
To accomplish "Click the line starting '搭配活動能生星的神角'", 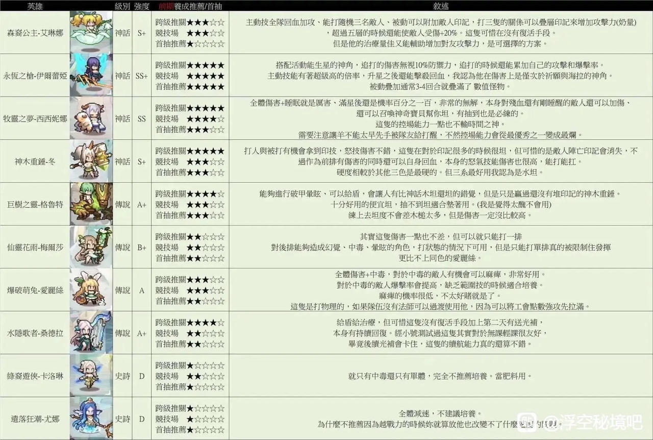I will (x=440, y=65).
